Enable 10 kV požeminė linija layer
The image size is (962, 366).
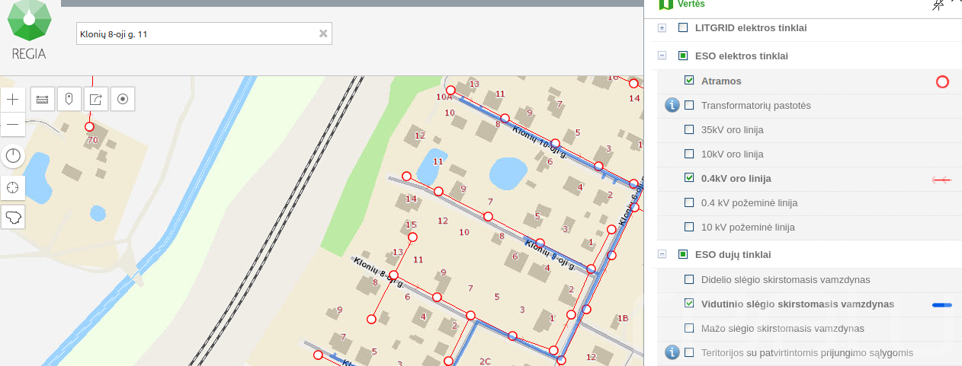click(689, 227)
